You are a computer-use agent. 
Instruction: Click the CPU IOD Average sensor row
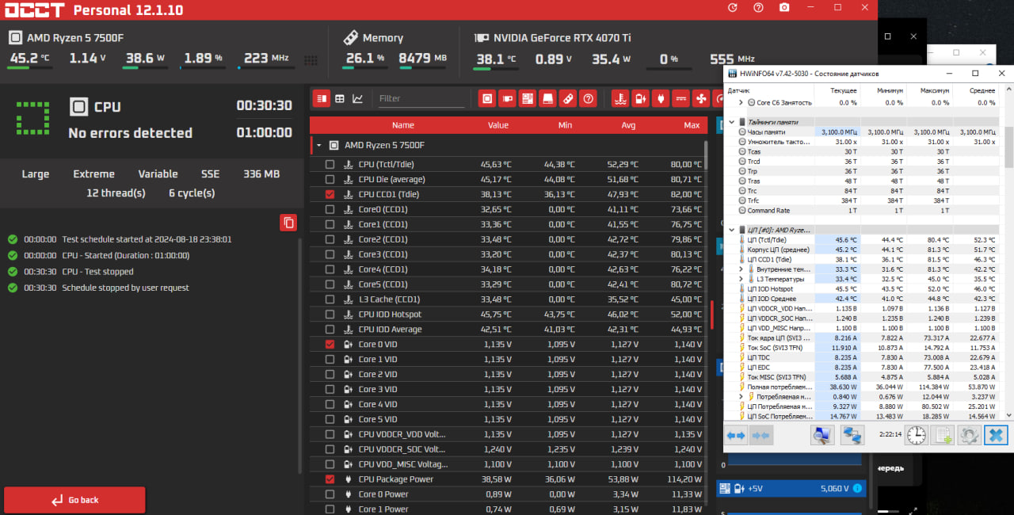coord(507,330)
